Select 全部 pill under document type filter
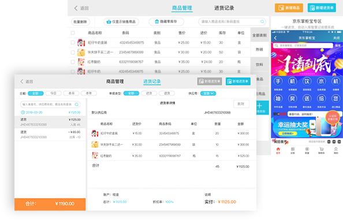 [131, 93]
